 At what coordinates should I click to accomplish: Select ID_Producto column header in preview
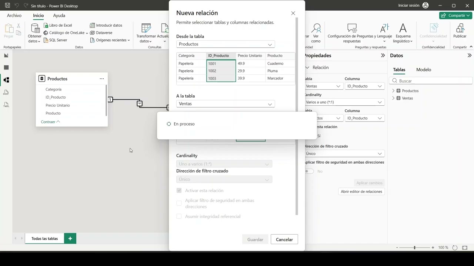pos(221,56)
